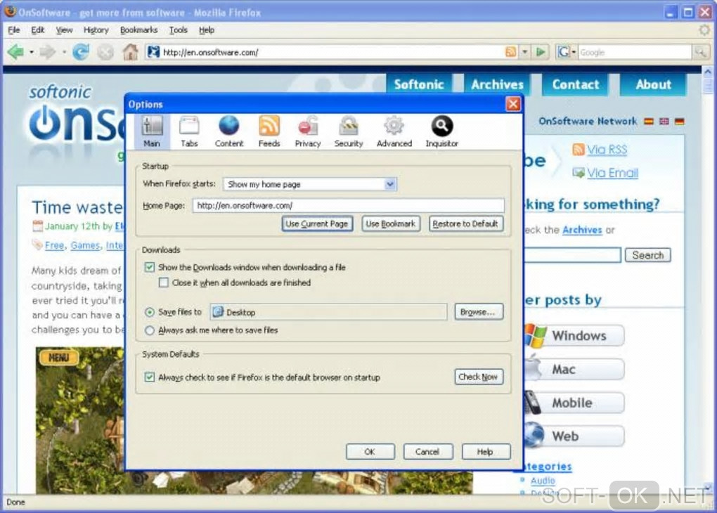This screenshot has height=513, width=717.
Task: Go to the Home page icon
Action: [x=130, y=52]
